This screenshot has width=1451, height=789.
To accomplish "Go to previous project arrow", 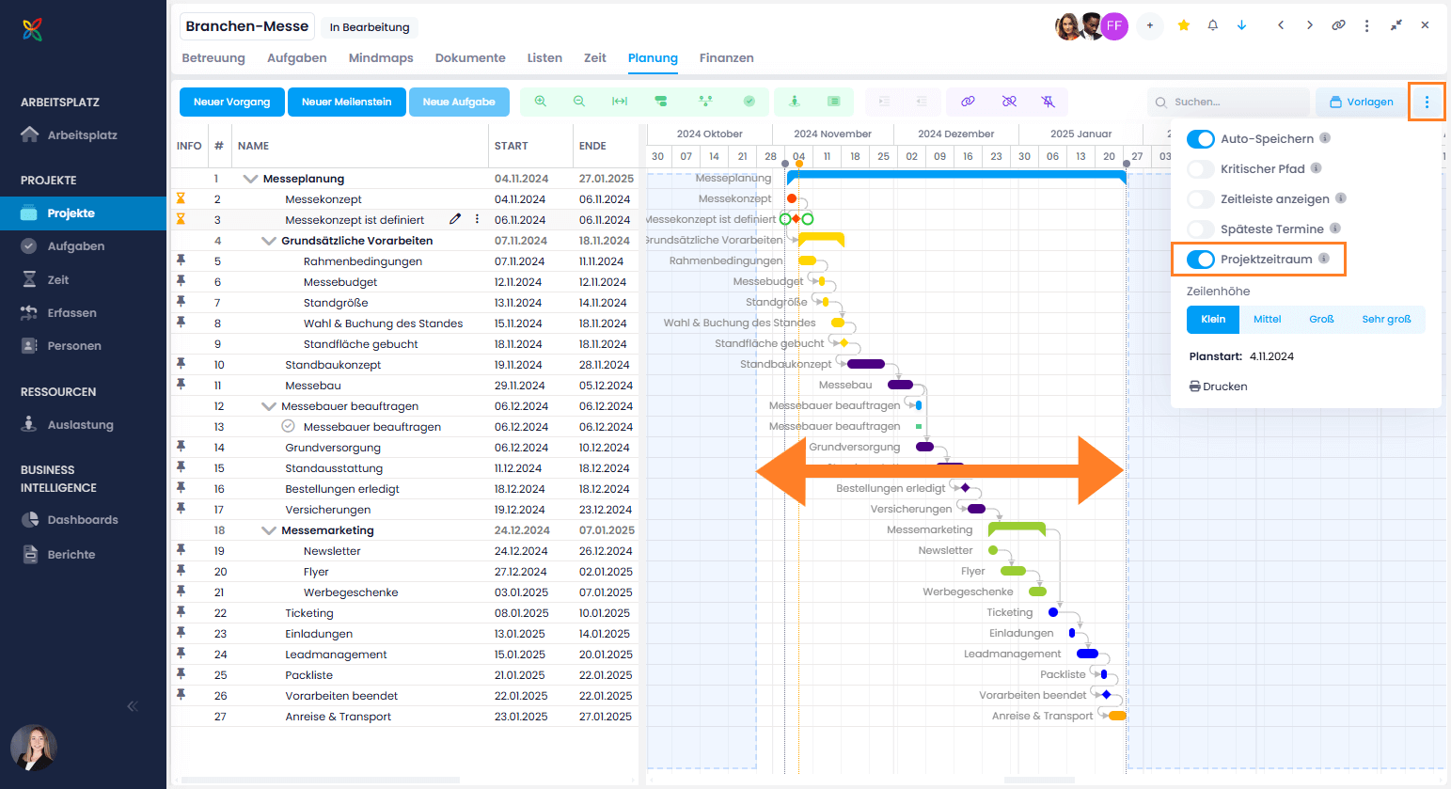I will pos(1281,25).
